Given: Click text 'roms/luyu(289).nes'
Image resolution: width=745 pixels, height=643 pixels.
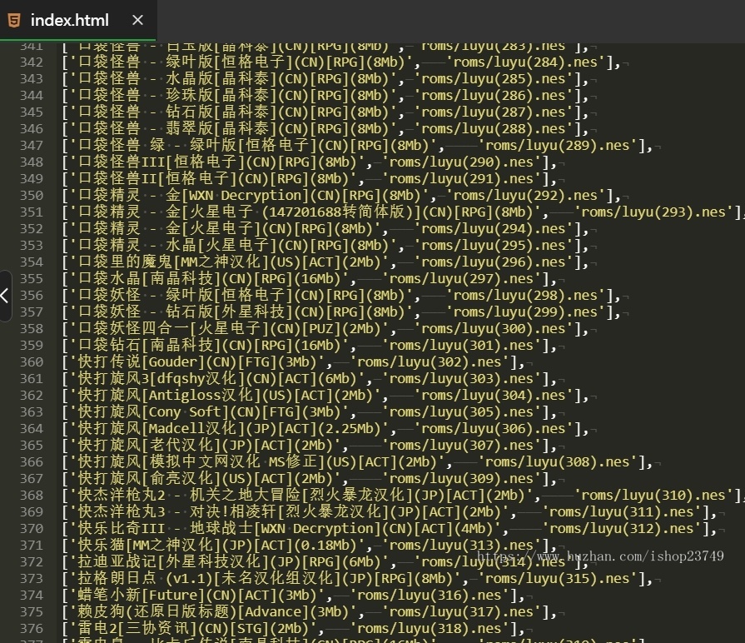Looking at the screenshot, I should (557, 146).
